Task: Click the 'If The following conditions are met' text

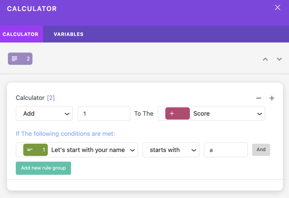Action: 65,133
